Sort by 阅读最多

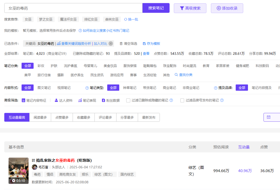[40, 117]
